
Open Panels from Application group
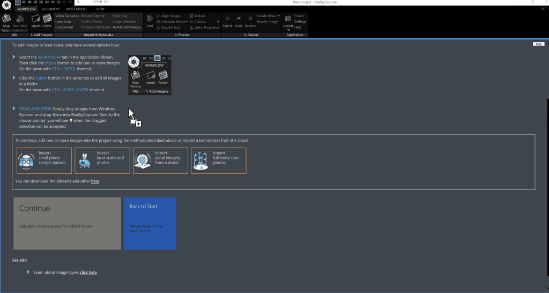pyautogui.click(x=299, y=16)
